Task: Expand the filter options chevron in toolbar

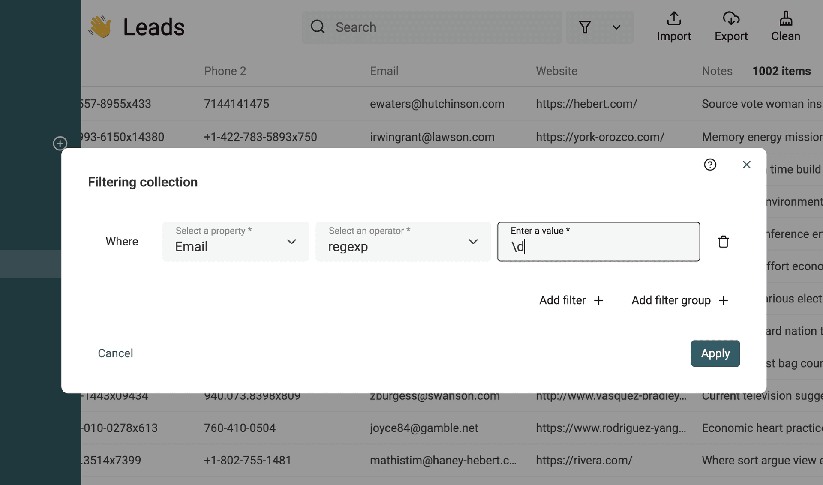Action: pos(616,27)
